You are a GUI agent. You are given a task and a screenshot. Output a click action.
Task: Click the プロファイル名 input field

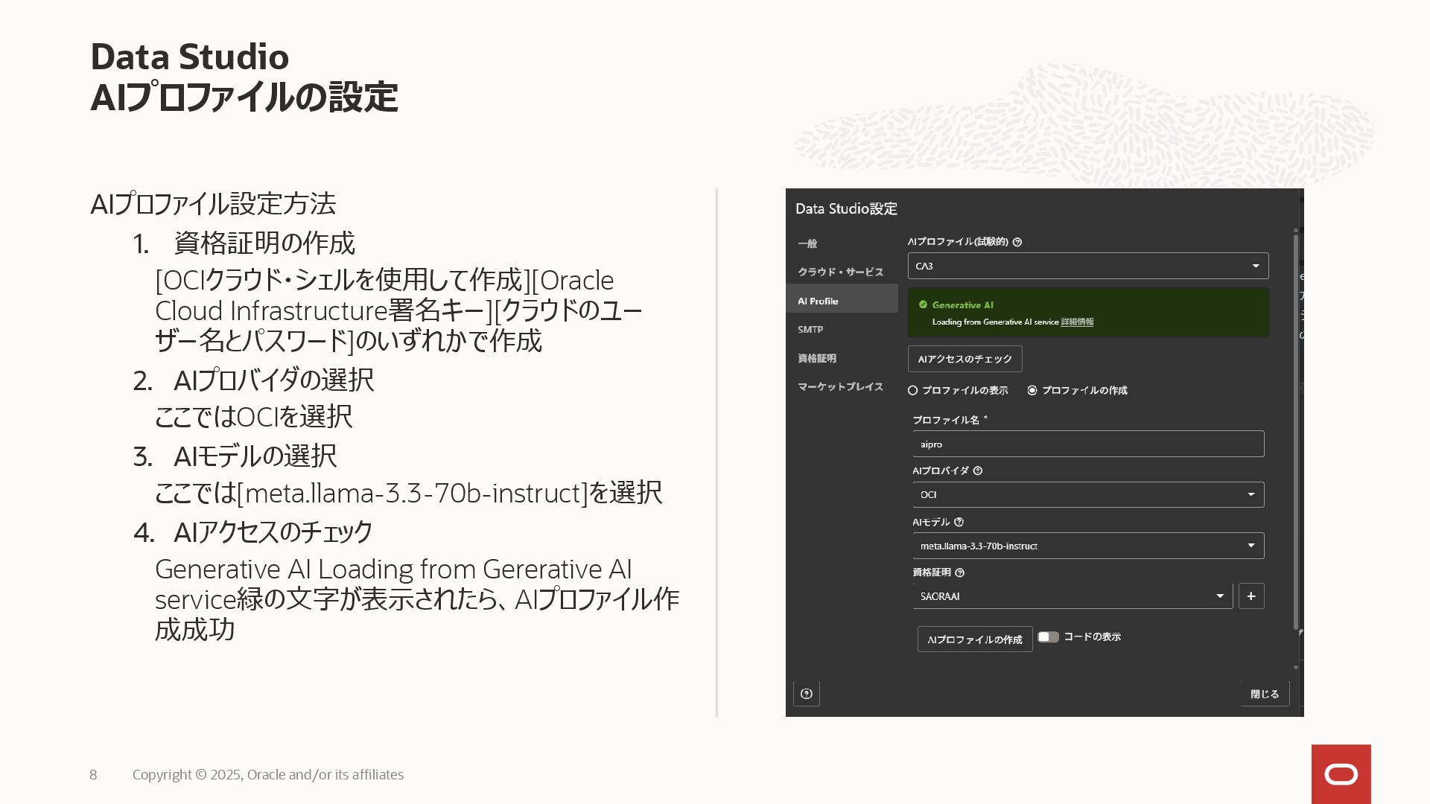coord(1087,444)
